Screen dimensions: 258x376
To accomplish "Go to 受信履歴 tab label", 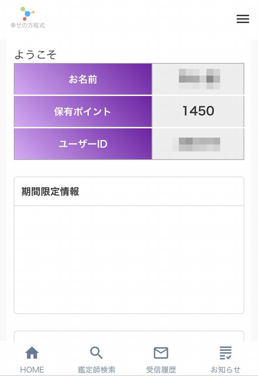I will 161,369.
